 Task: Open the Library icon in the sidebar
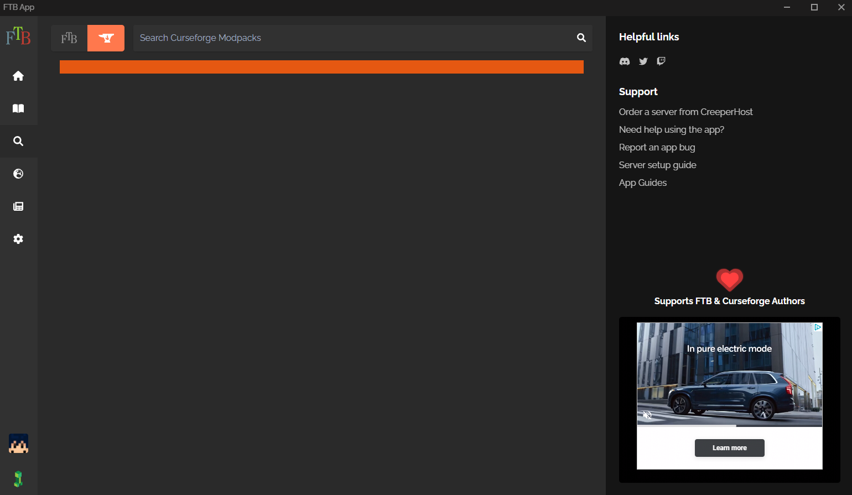tap(18, 108)
